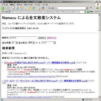The height and width of the screenshot is (101, 101).
Task: Click the Back navigation arrow icon
Action: 3,8
